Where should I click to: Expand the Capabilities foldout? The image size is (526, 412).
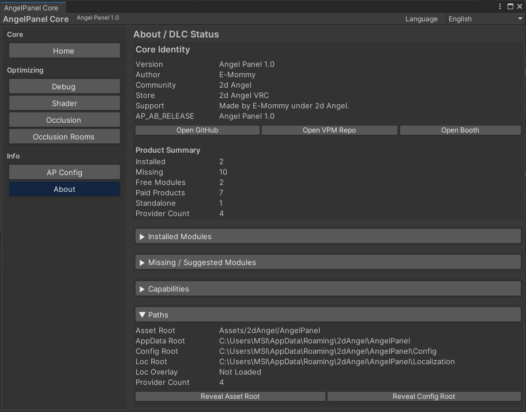click(x=327, y=289)
